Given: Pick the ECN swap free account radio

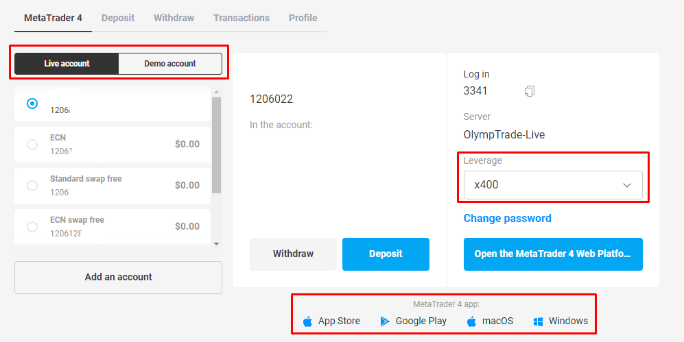Looking at the screenshot, I should pyautogui.click(x=32, y=227).
